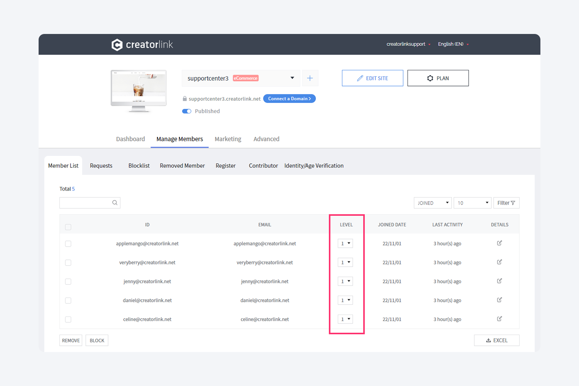Image resolution: width=579 pixels, height=386 pixels.
Task: Open the Identity/Age Verification sub-tab
Action: [x=314, y=166]
